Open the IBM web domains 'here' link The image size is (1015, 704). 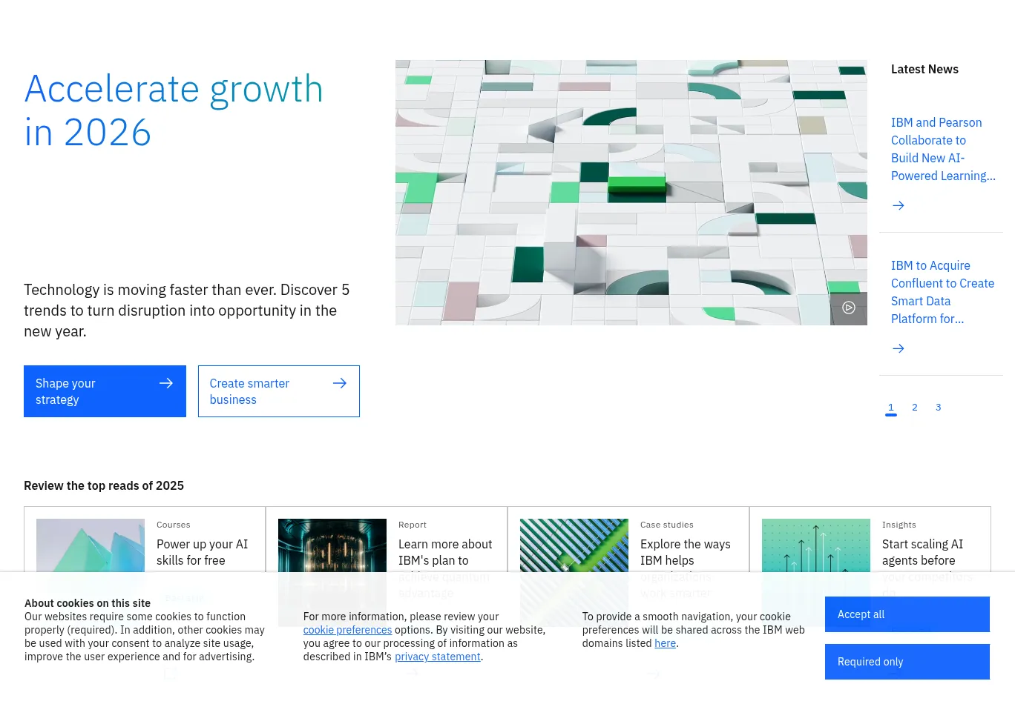tap(665, 643)
